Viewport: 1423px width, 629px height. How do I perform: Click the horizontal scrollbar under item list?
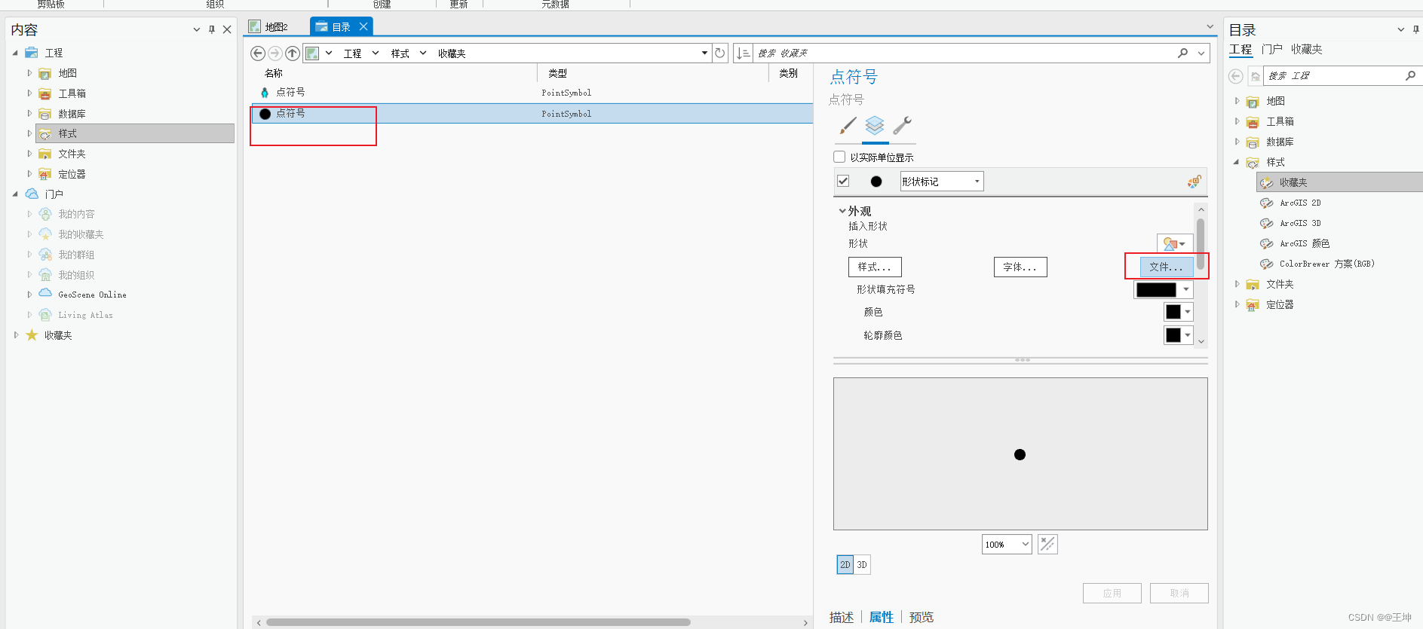tap(478, 622)
